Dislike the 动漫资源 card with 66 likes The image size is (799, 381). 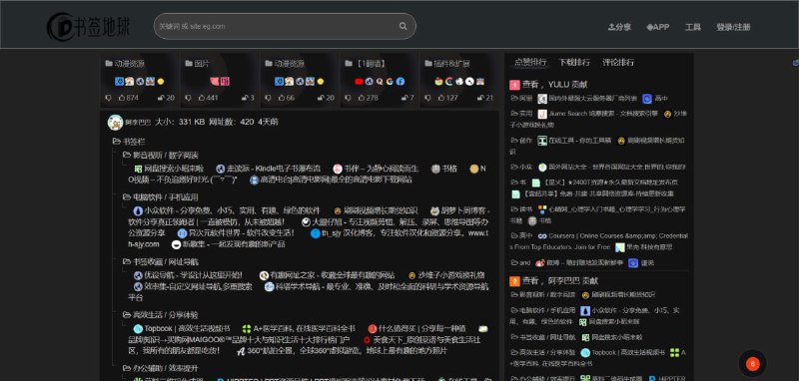269,98
